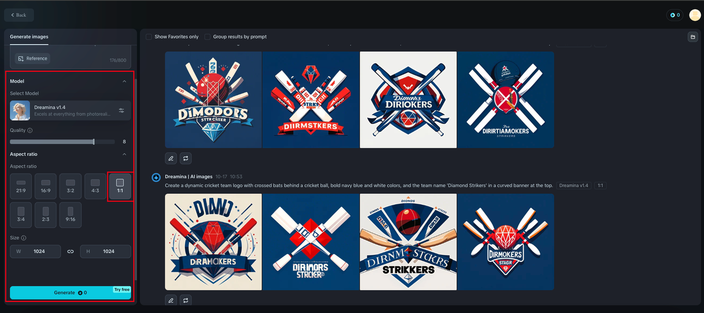This screenshot has width=704, height=313.
Task: Collapse the Model section chevron
Action: pyautogui.click(x=124, y=81)
